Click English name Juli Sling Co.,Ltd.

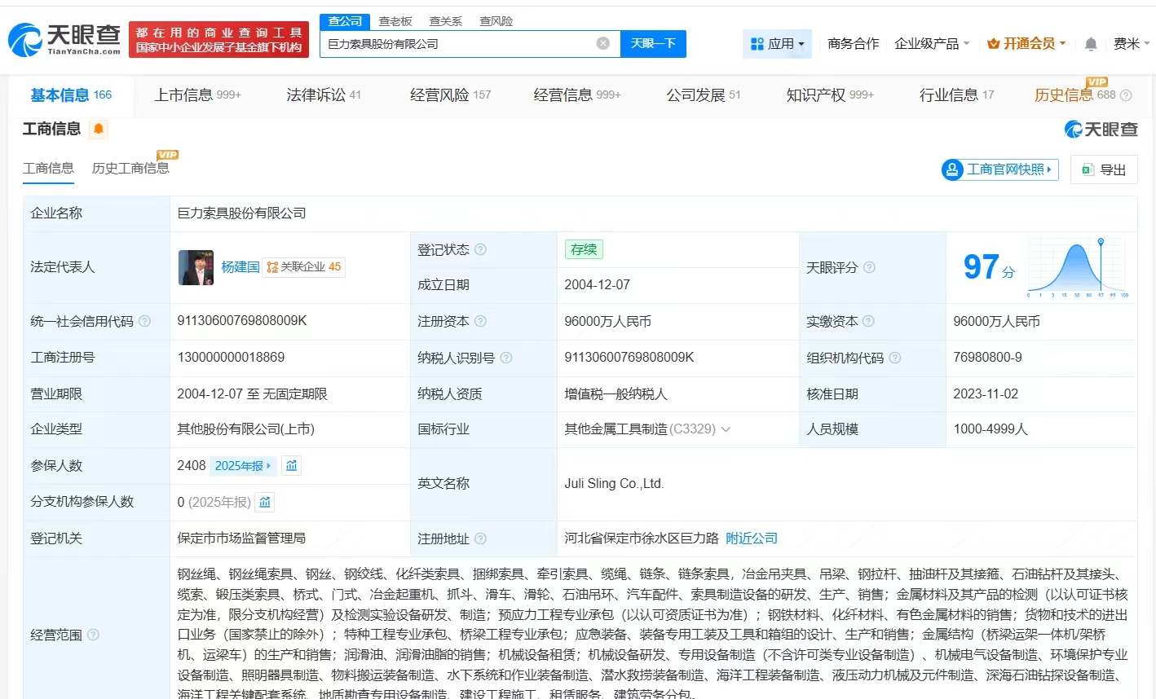point(614,484)
